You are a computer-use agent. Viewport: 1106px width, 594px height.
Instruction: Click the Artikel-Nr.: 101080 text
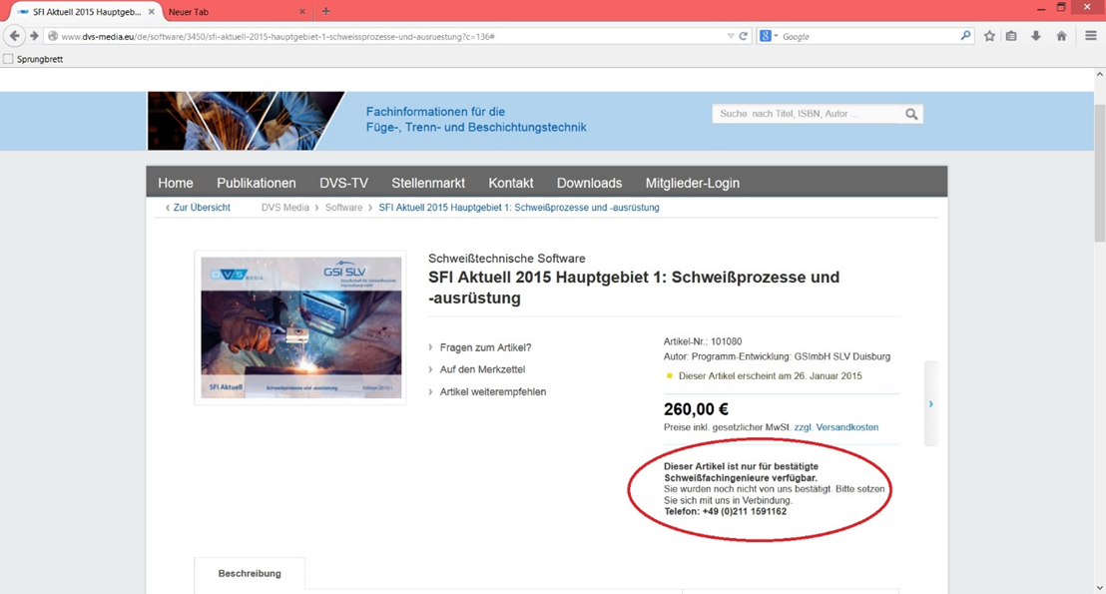point(703,341)
